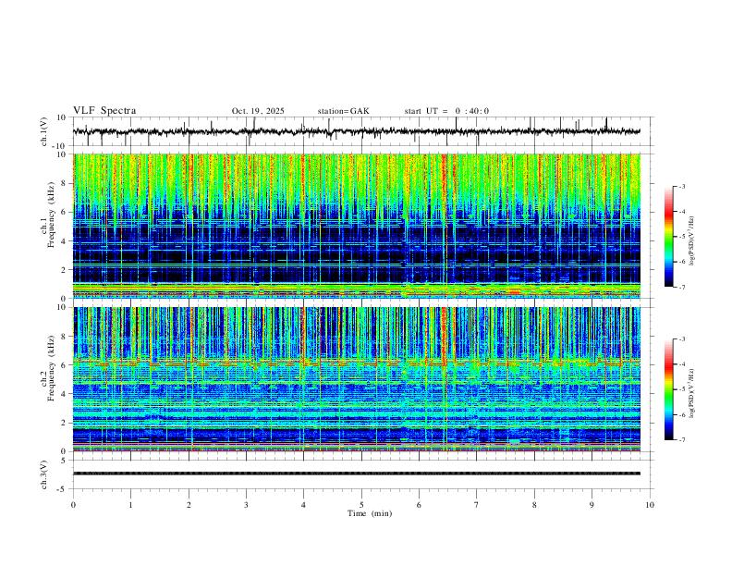Click the ch.1 spectrogram plot area

[357, 226]
